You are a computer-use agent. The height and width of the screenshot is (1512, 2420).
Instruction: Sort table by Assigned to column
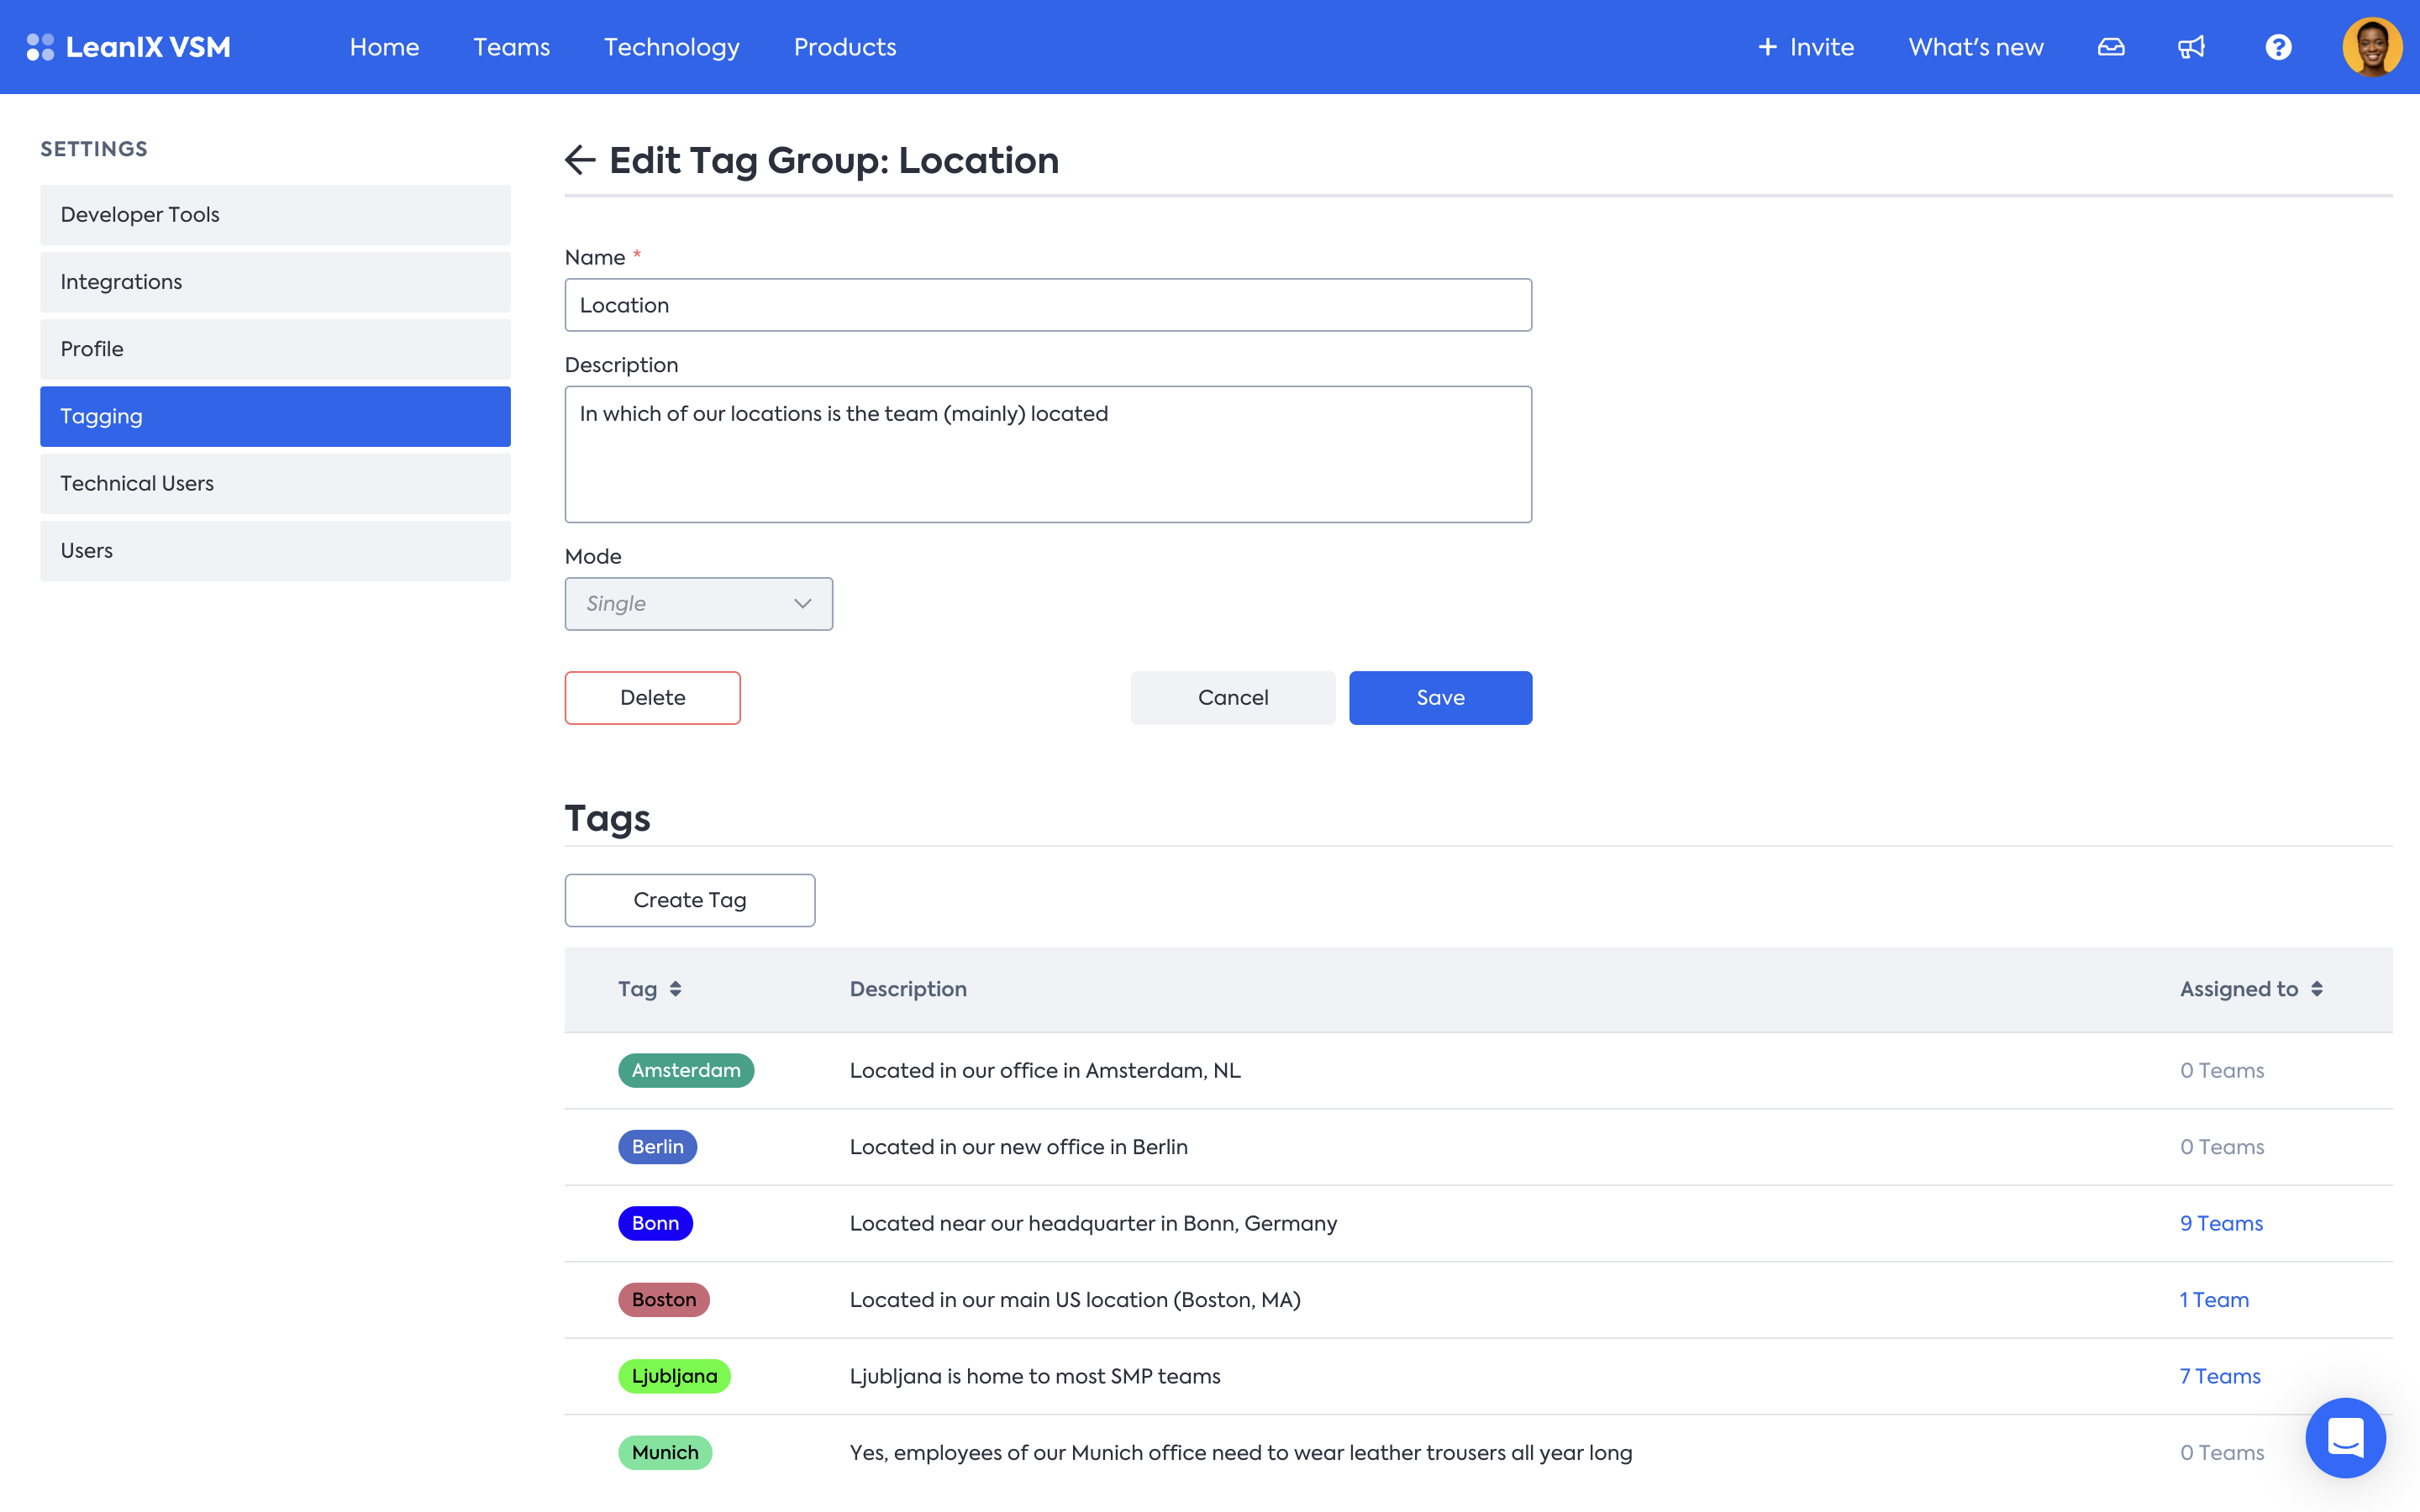2250,989
